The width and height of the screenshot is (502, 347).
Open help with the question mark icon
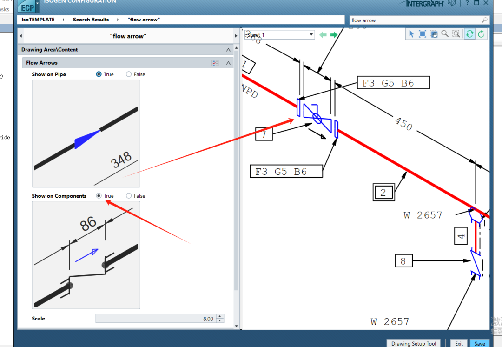[x=467, y=3]
